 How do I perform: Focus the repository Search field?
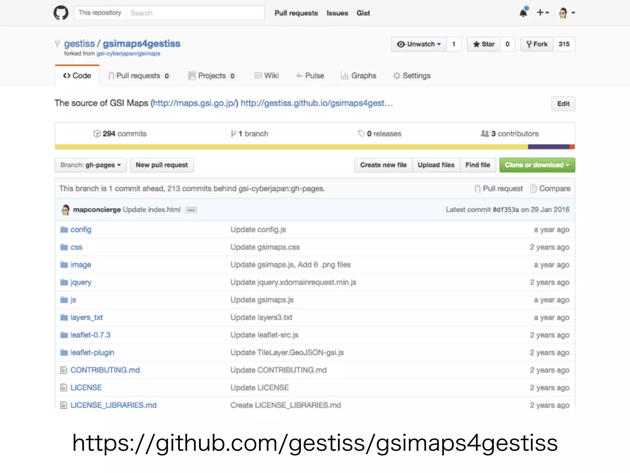195,13
